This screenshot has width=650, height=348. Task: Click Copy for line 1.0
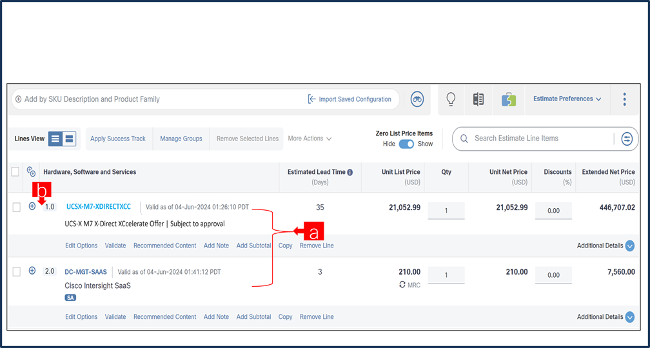click(285, 246)
